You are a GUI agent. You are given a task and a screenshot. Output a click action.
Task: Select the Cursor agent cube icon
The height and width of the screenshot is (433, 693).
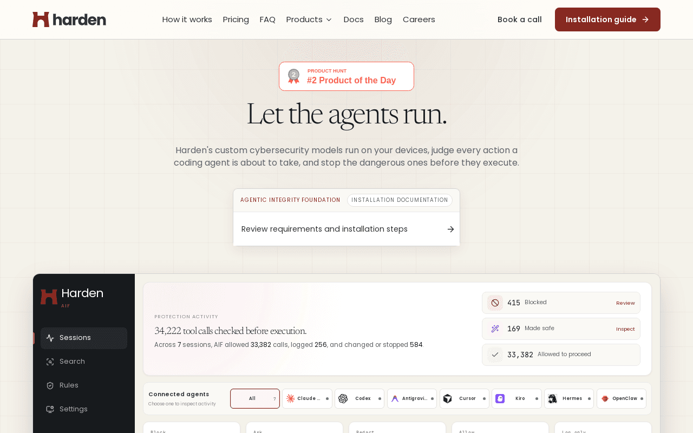tap(447, 398)
